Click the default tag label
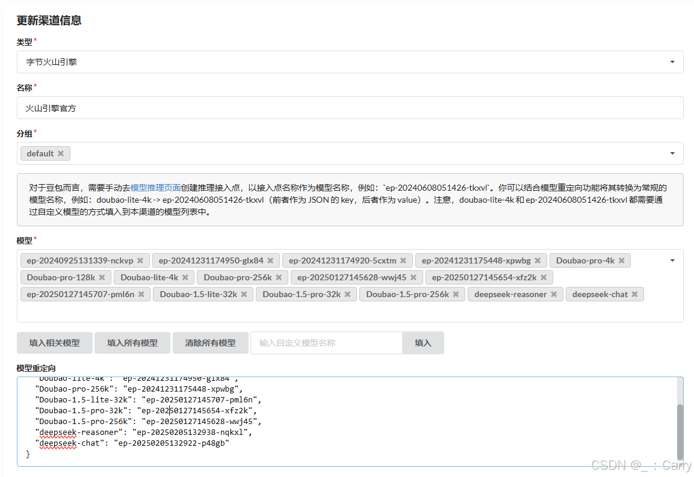 coord(40,153)
